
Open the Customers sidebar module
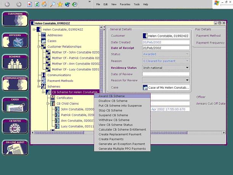[15, 19]
